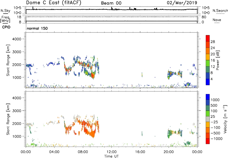Click the '3000' tick label on velocity panel
The height and width of the screenshot is (158, 228).
(17, 111)
